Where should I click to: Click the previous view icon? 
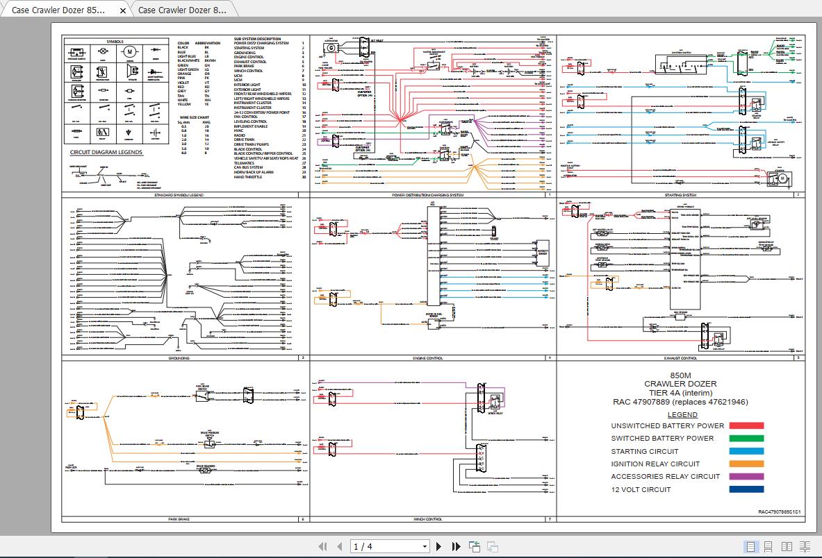coord(476,546)
